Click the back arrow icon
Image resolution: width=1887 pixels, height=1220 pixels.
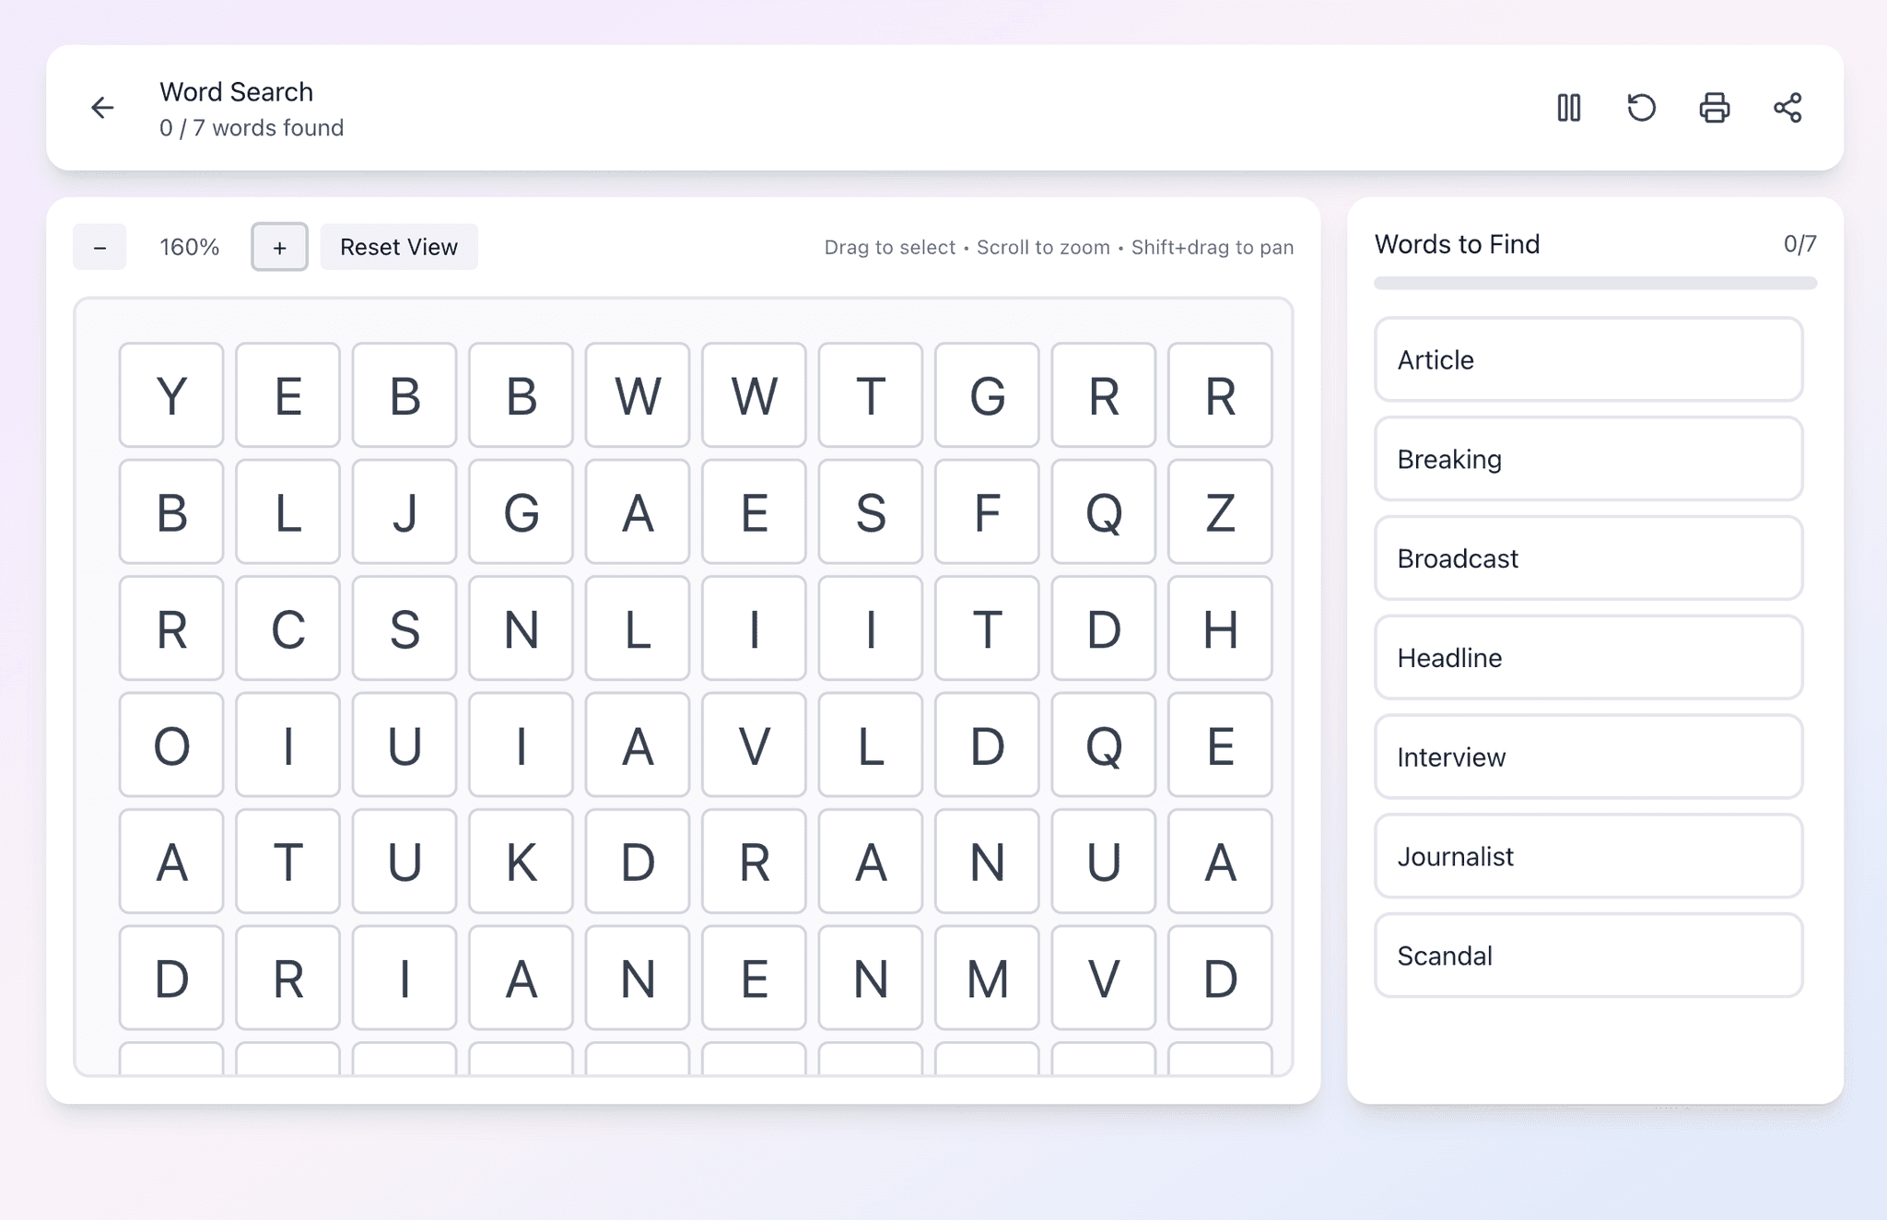pos(102,108)
